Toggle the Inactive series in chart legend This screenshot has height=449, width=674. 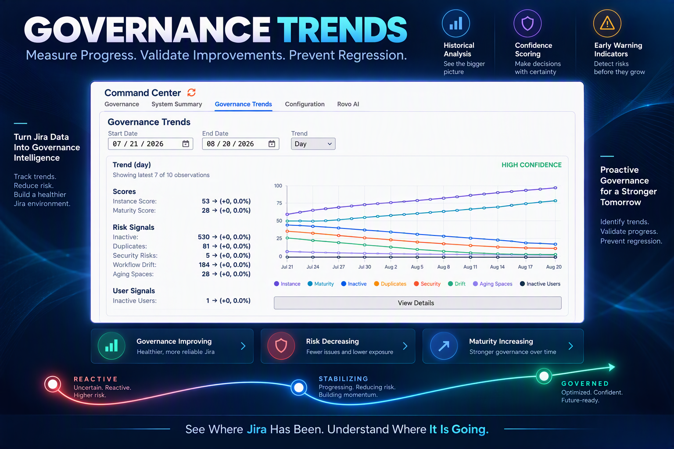(x=354, y=284)
